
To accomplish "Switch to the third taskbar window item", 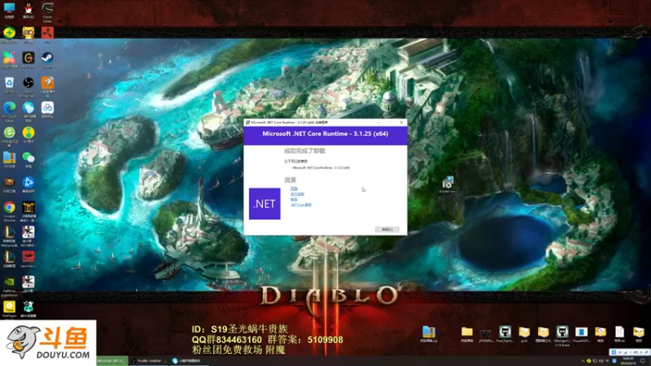I will pyautogui.click(x=189, y=361).
